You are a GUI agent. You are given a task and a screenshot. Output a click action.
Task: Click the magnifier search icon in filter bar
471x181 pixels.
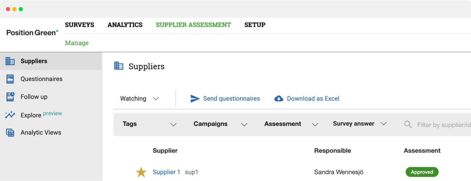pyautogui.click(x=408, y=125)
